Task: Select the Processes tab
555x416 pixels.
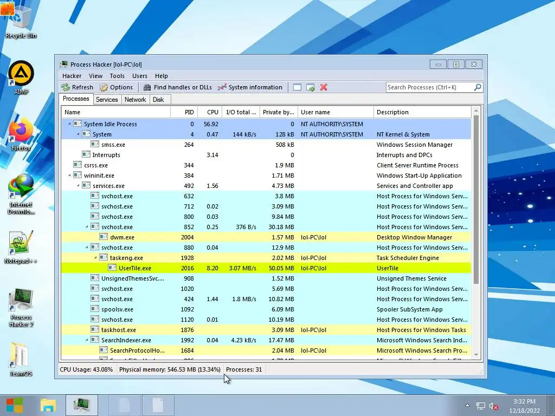Action: pos(76,99)
